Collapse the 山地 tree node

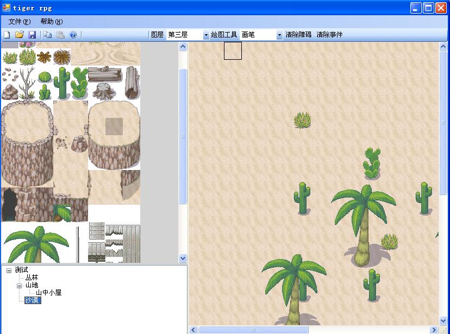19,286
